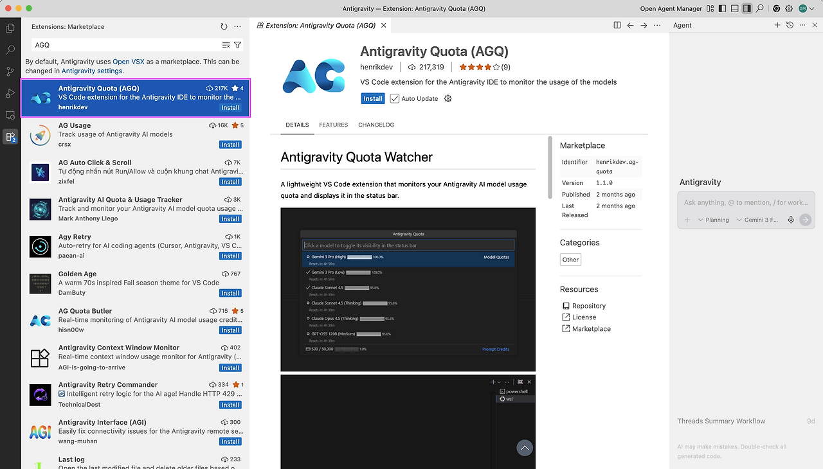Click the AG Usage rocket icon

coord(41,135)
